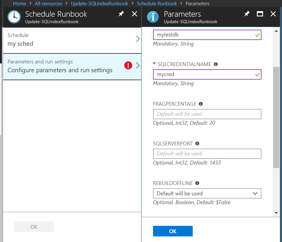Click 'Optional, Int32, Default: 20' text
Image resolution: width=282 pixels, height=242 pixels.
[x=184, y=123]
